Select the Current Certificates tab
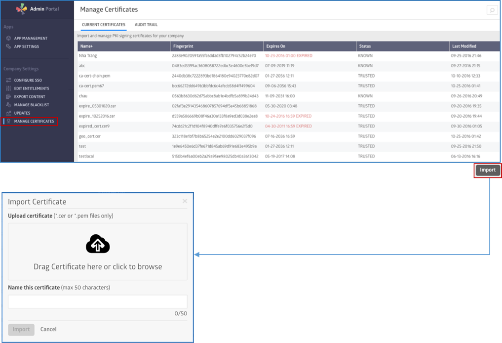 coord(104,25)
